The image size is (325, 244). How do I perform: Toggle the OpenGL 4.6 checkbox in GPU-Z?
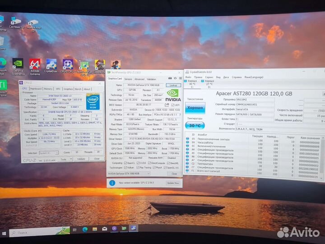point(165,168)
